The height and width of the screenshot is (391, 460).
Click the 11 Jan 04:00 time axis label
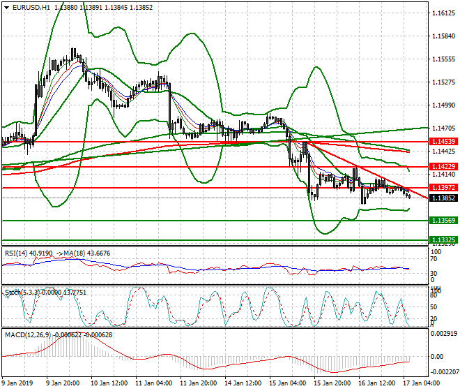click(155, 383)
